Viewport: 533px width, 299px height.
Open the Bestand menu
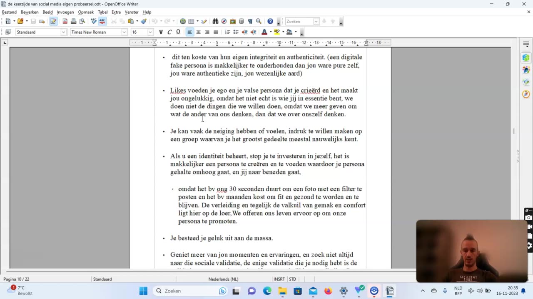click(9, 12)
